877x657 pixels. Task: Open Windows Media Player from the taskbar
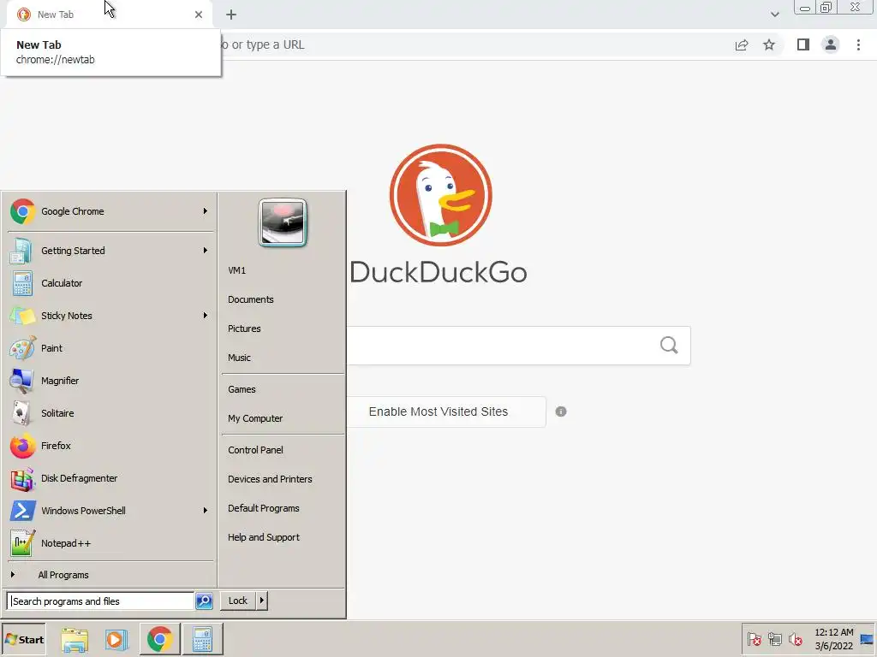click(116, 639)
